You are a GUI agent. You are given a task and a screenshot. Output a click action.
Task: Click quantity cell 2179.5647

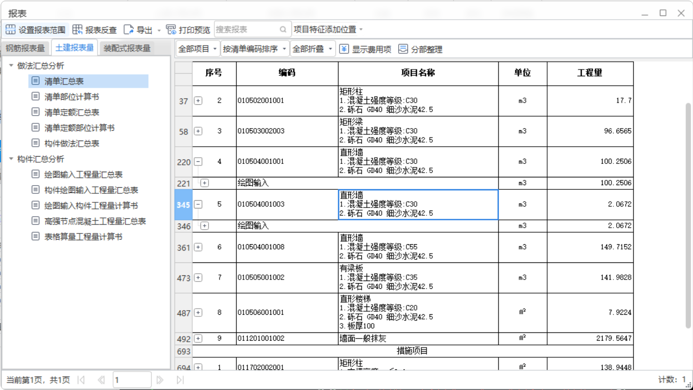[590, 339]
